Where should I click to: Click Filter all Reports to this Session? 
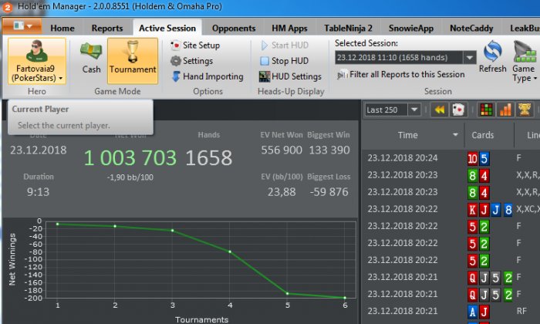point(401,74)
